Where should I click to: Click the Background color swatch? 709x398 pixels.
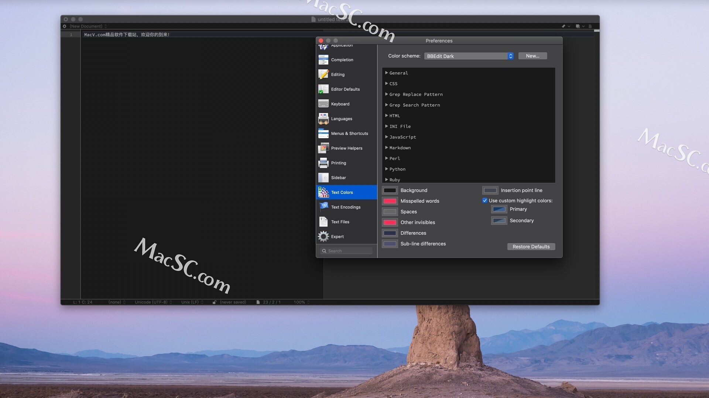click(390, 190)
